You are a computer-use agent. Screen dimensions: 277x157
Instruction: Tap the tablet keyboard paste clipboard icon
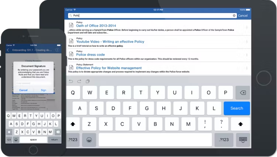(88, 81)
